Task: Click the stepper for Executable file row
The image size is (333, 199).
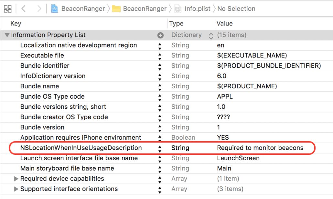Action: [x=160, y=55]
